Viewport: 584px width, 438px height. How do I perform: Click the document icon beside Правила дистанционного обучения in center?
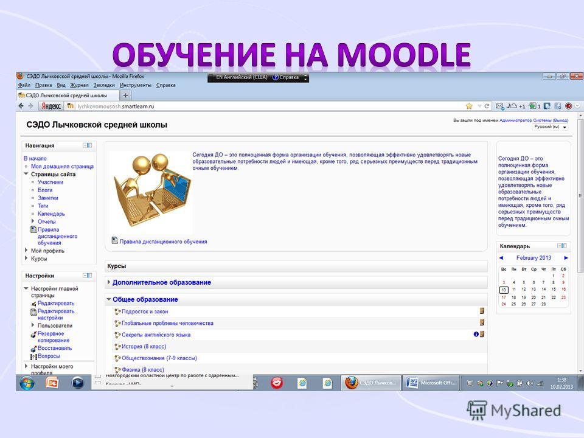[115, 240]
